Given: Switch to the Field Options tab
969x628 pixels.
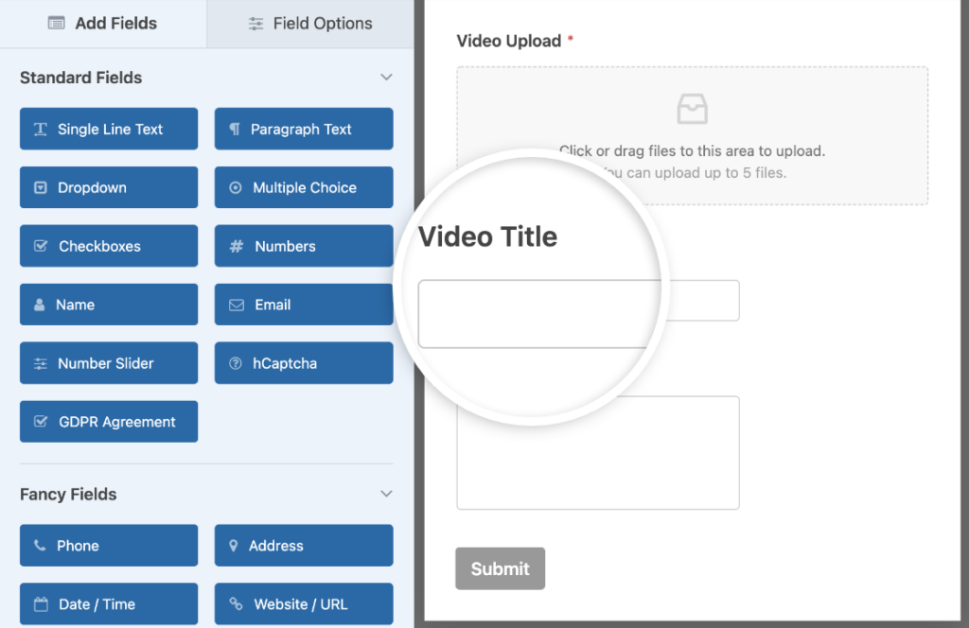Looking at the screenshot, I should click(309, 24).
